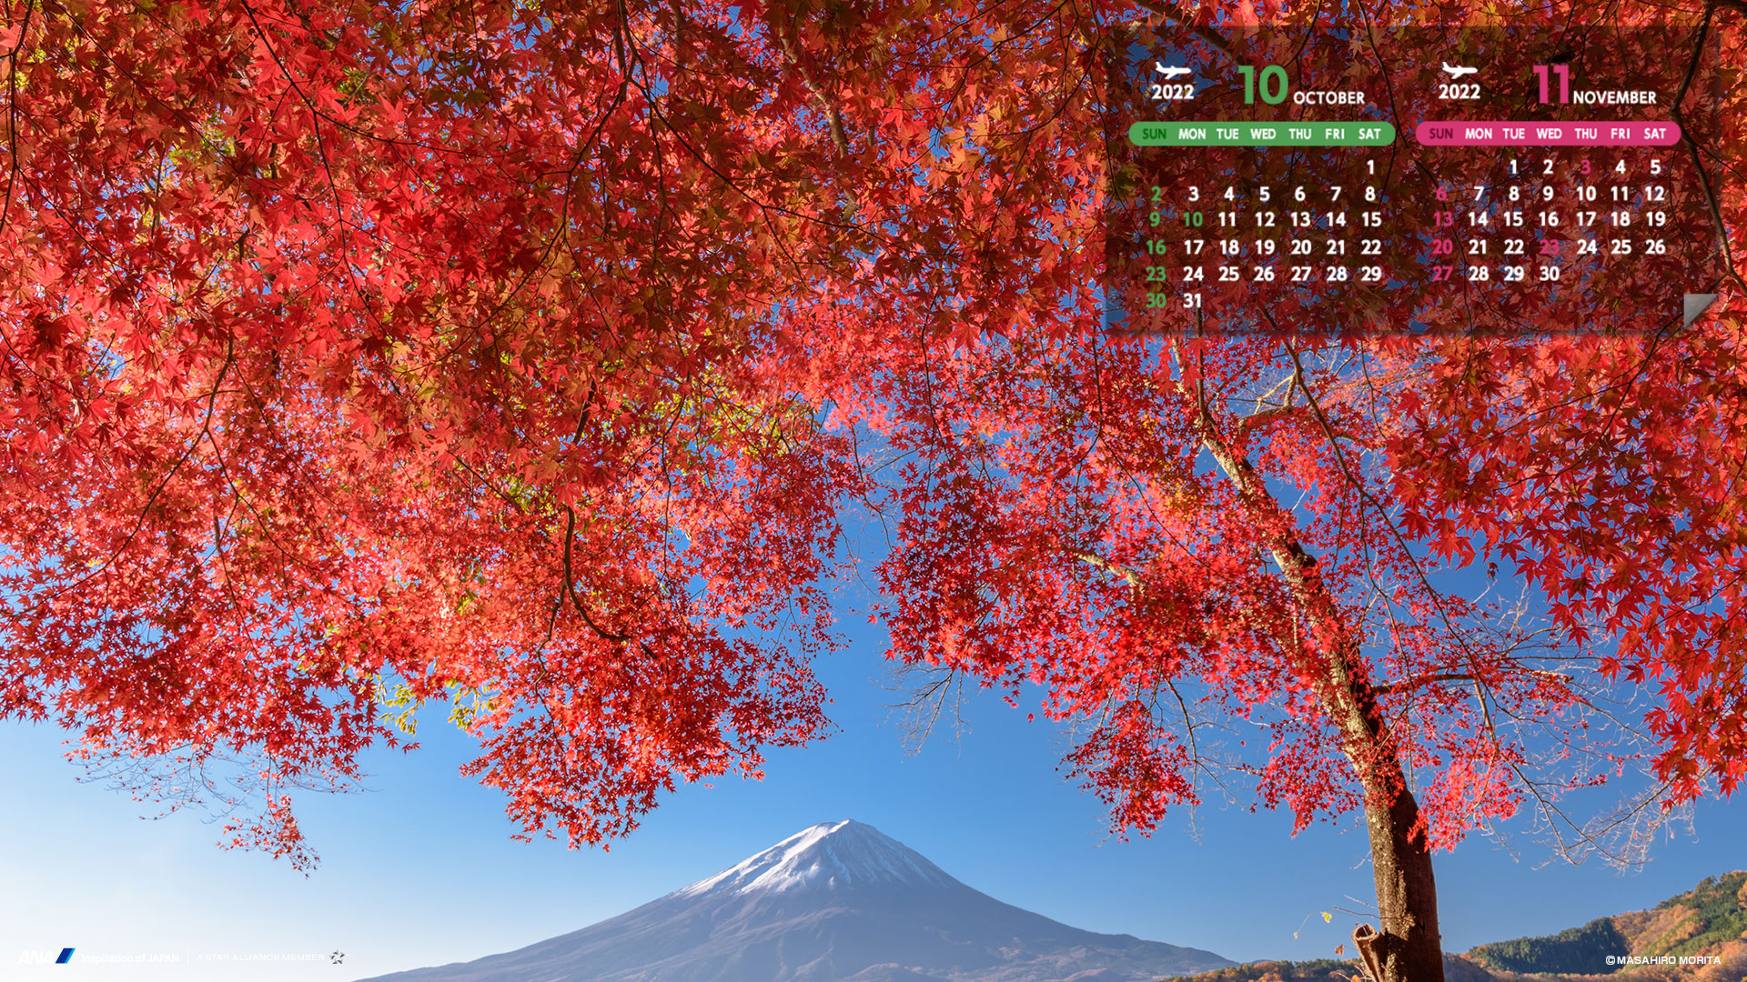
Task: Select pink holiday November 23
Action: pos(1549,247)
